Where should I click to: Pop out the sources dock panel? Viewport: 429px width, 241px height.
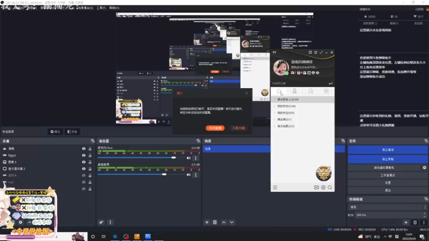92,141
